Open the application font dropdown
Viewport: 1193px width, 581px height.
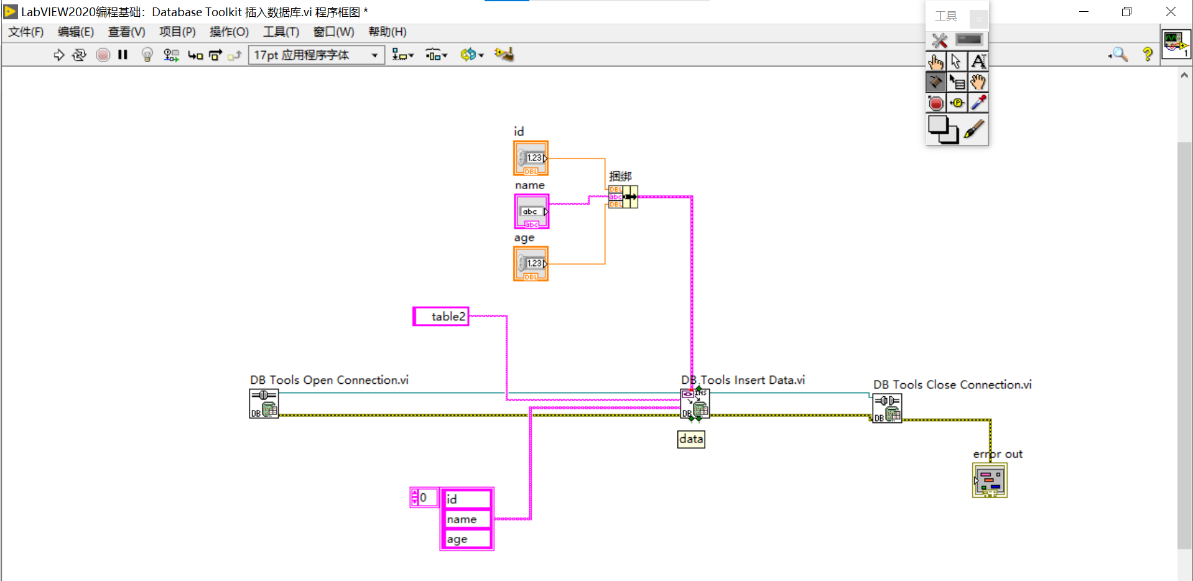click(x=374, y=55)
